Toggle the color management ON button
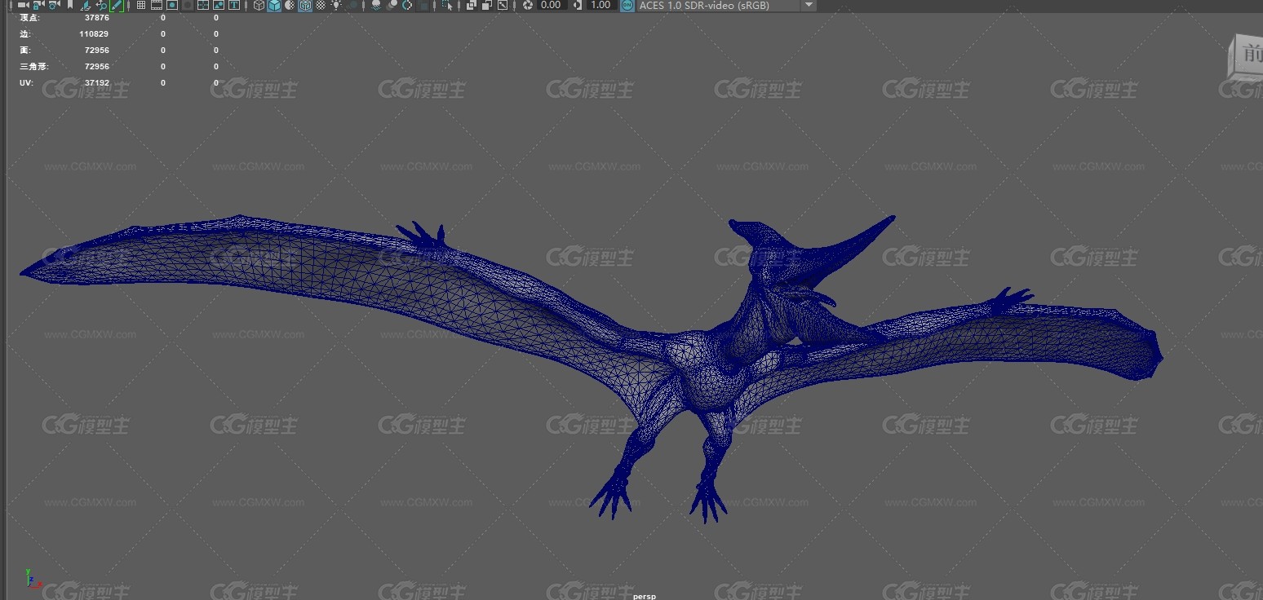Image resolution: width=1263 pixels, height=600 pixels. click(x=627, y=5)
